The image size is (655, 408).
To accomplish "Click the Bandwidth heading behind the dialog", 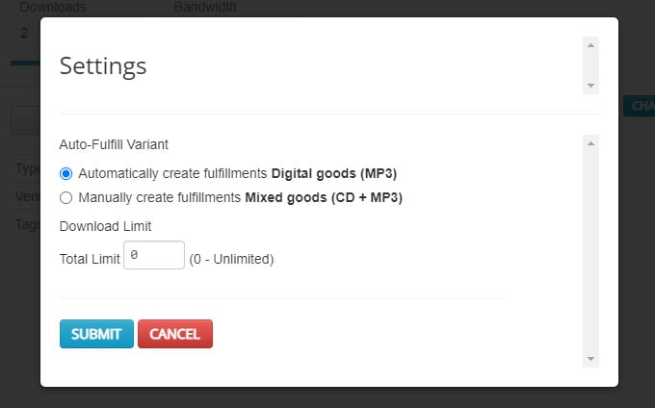I will (205, 8).
